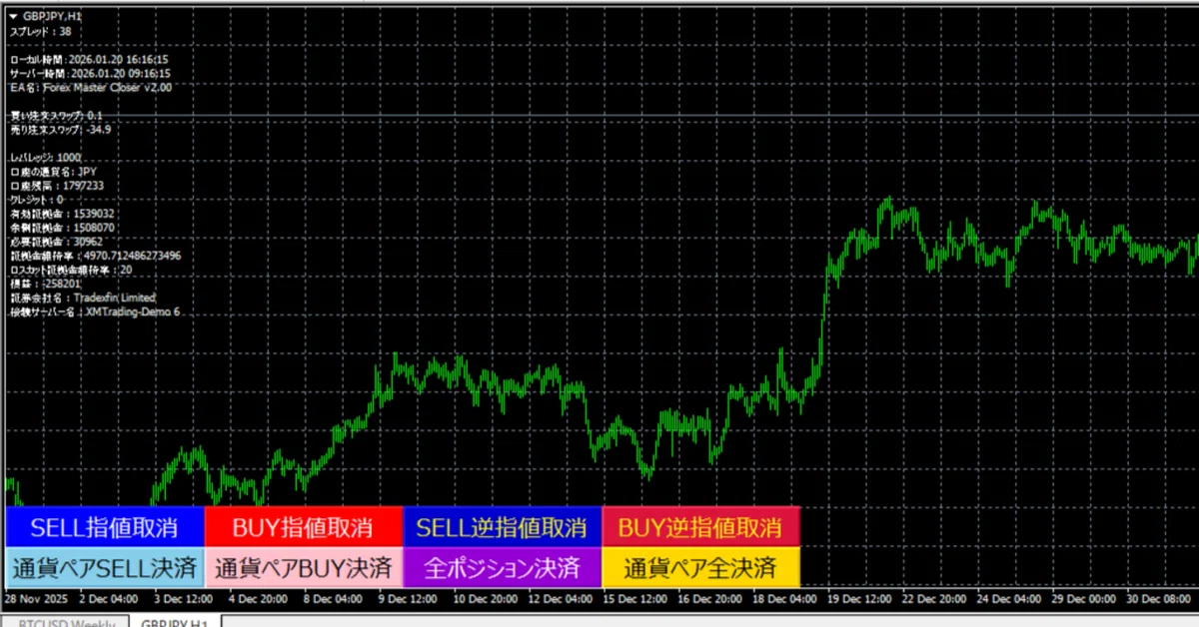Click the クレジット: 0 line
The width and height of the screenshot is (1199, 627).
36,199
